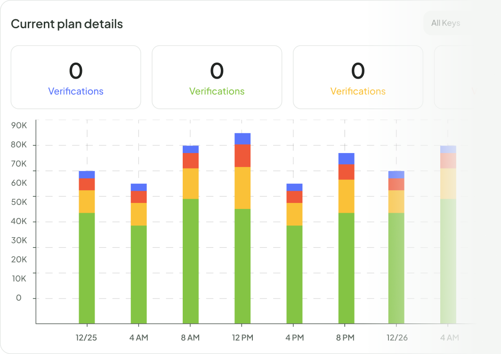Select the blue Verifications card
Screen dimensions: 501x354
(76, 77)
